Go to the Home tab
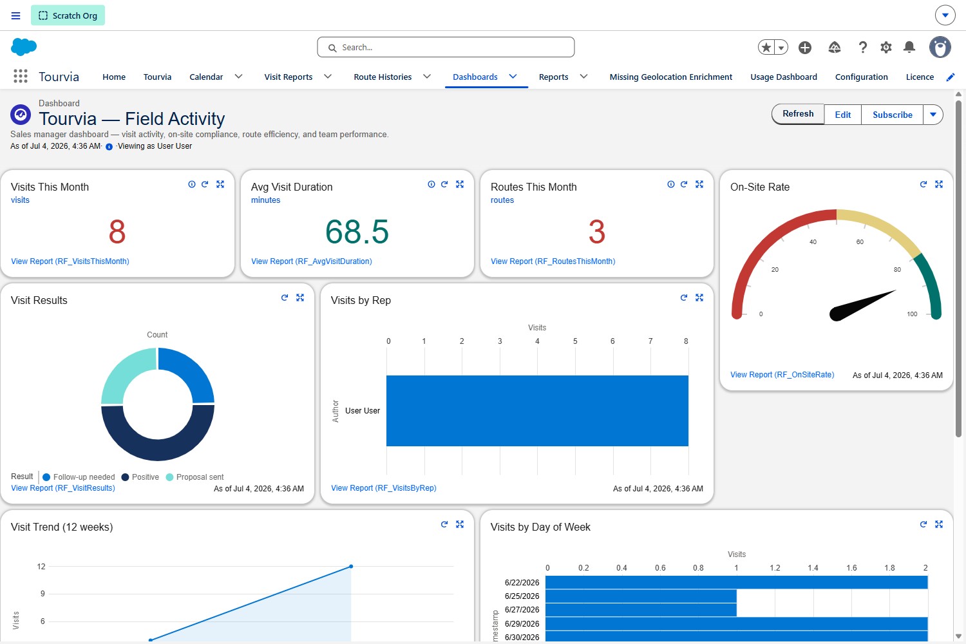966x644 pixels. click(114, 77)
